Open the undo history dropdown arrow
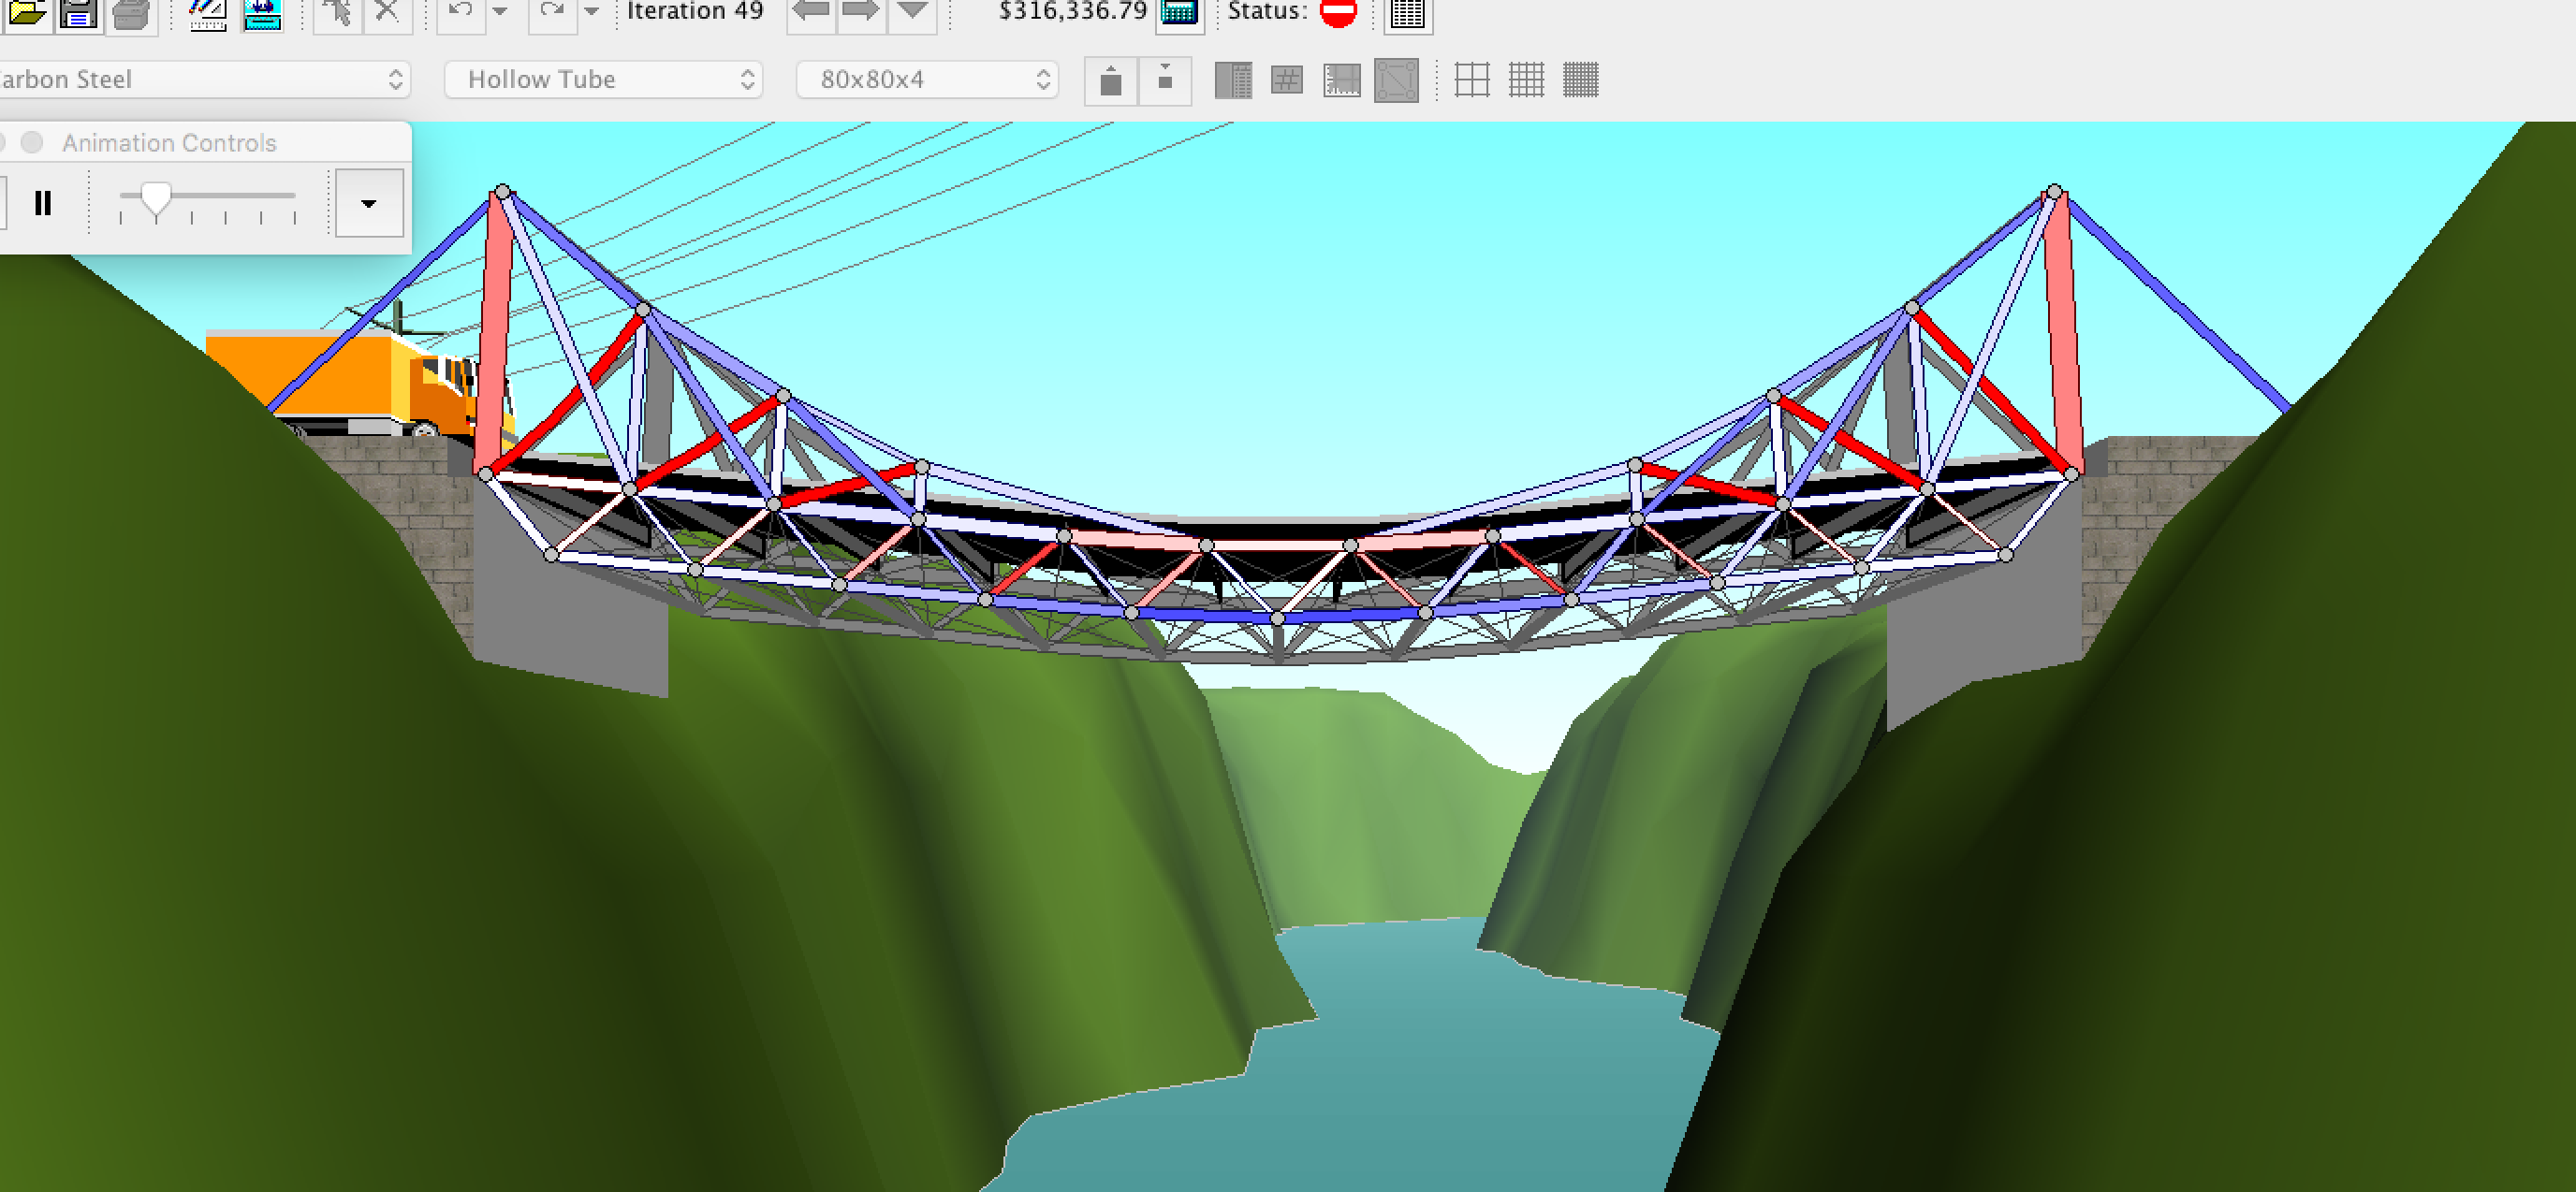2576x1192 pixels. (500, 12)
